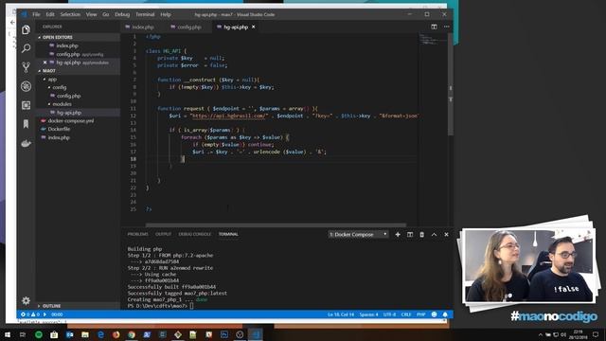Open the feedback smiley in status bar
The width and height of the screenshot is (606, 341).
[434, 314]
